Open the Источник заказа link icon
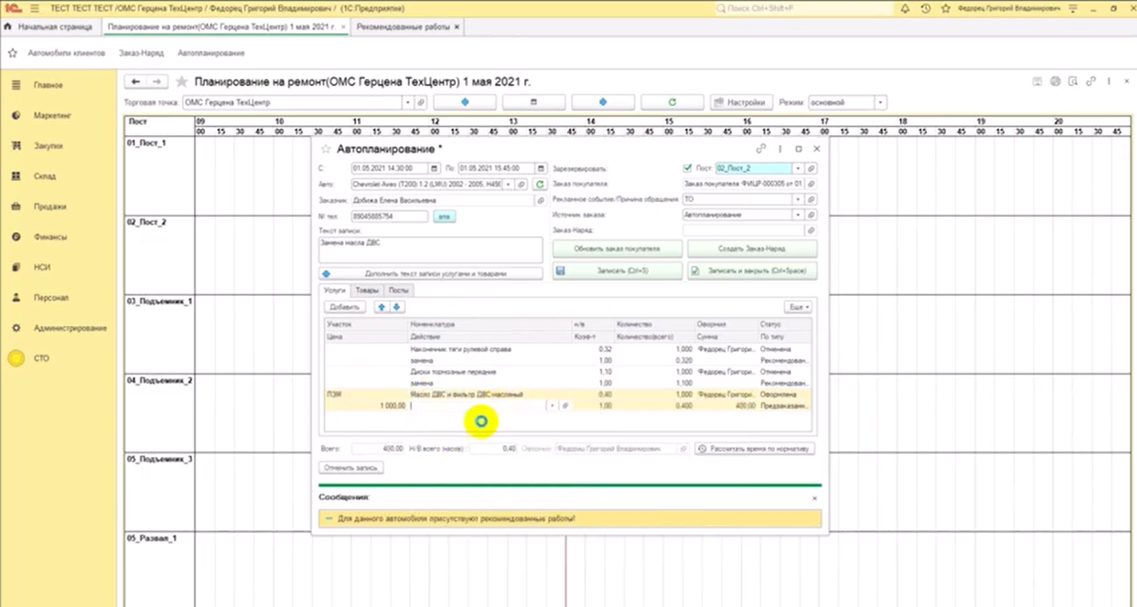The height and width of the screenshot is (607, 1137). [811, 215]
